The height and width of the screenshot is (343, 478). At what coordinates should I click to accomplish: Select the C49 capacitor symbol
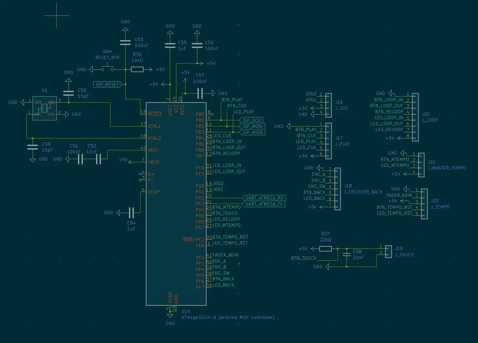(33, 147)
